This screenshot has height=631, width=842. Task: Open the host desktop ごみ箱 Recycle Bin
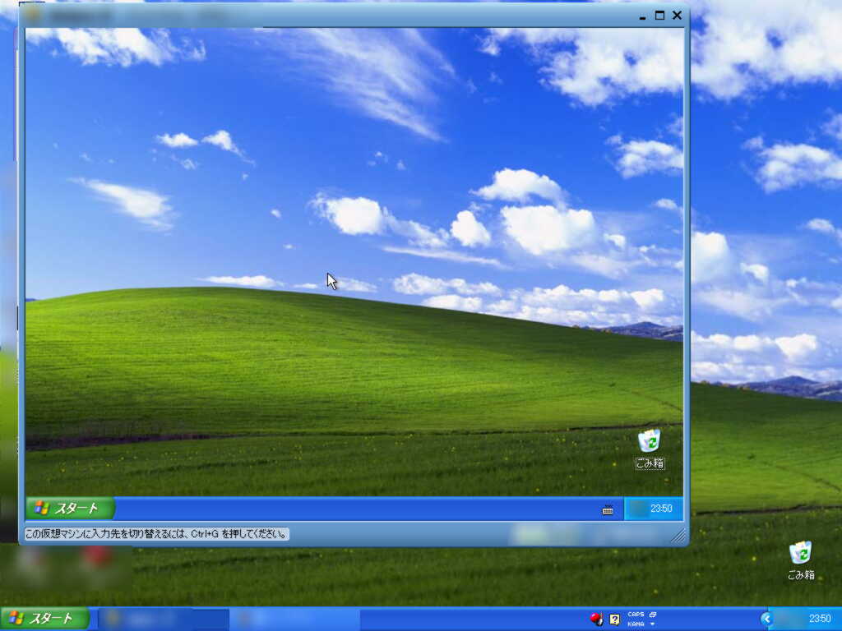pyautogui.click(x=801, y=560)
